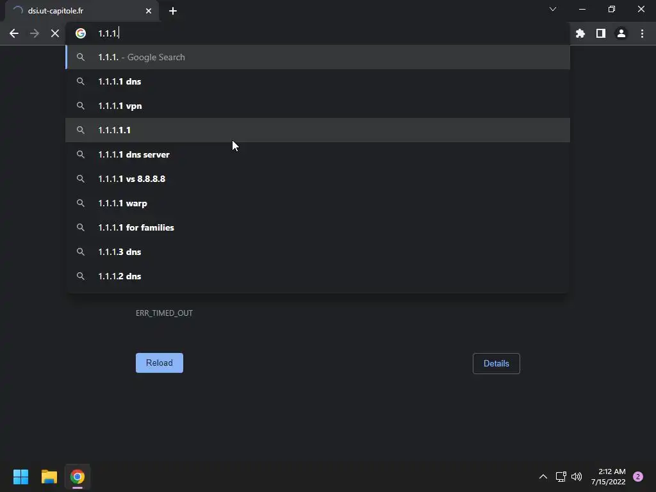656x492 pixels.
Task: Go back to the previous page
Action: click(14, 33)
